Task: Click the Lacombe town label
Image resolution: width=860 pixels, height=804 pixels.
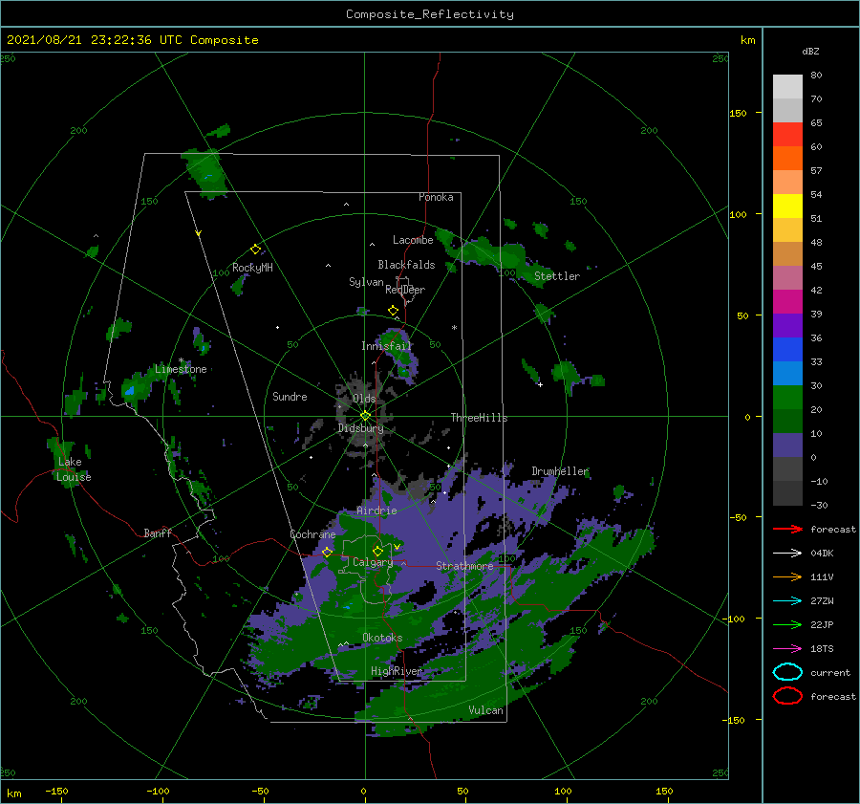Action: pyautogui.click(x=413, y=240)
